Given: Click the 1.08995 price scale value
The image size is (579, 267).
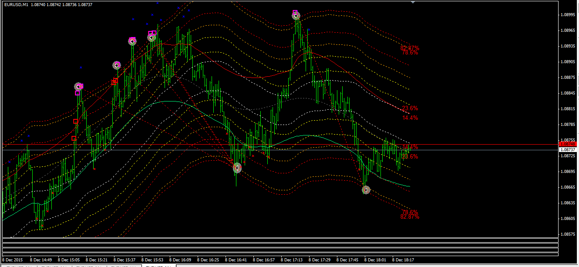Looking at the screenshot, I should (x=568, y=15).
